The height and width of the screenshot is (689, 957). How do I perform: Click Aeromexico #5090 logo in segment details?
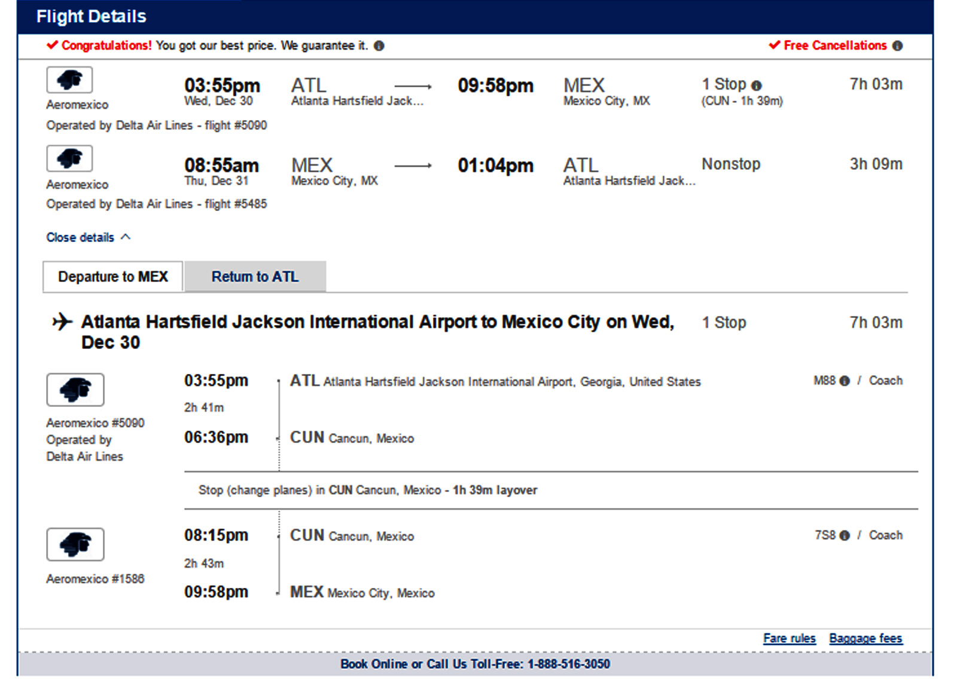point(75,390)
